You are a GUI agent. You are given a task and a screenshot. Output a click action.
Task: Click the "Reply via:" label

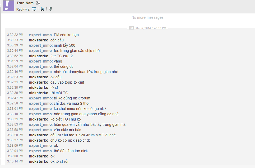[23, 9]
